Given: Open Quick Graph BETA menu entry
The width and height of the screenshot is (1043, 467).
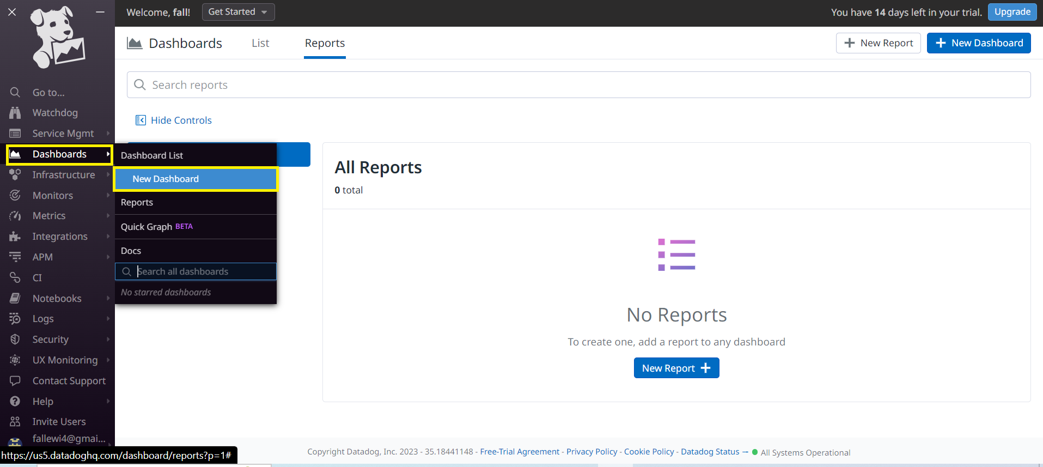Looking at the screenshot, I should 196,227.
